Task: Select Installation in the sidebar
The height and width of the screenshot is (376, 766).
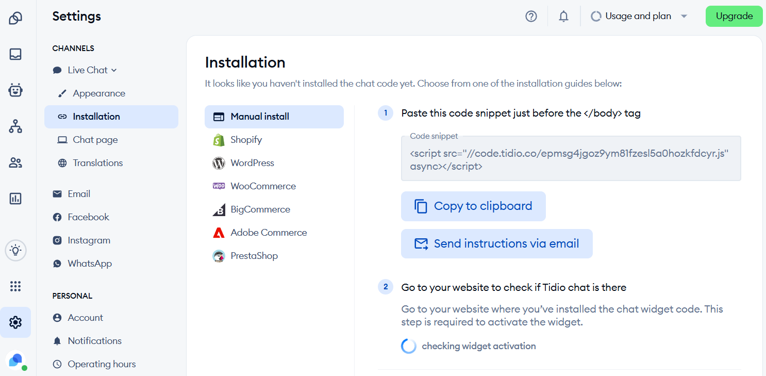Action: [111, 117]
